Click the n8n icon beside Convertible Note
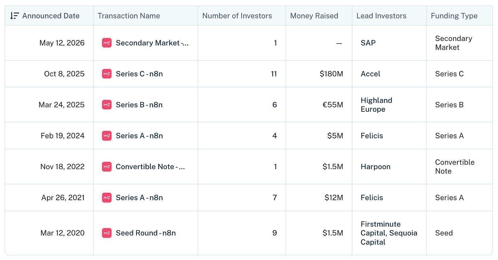This screenshot has width=498, height=260. tap(107, 167)
